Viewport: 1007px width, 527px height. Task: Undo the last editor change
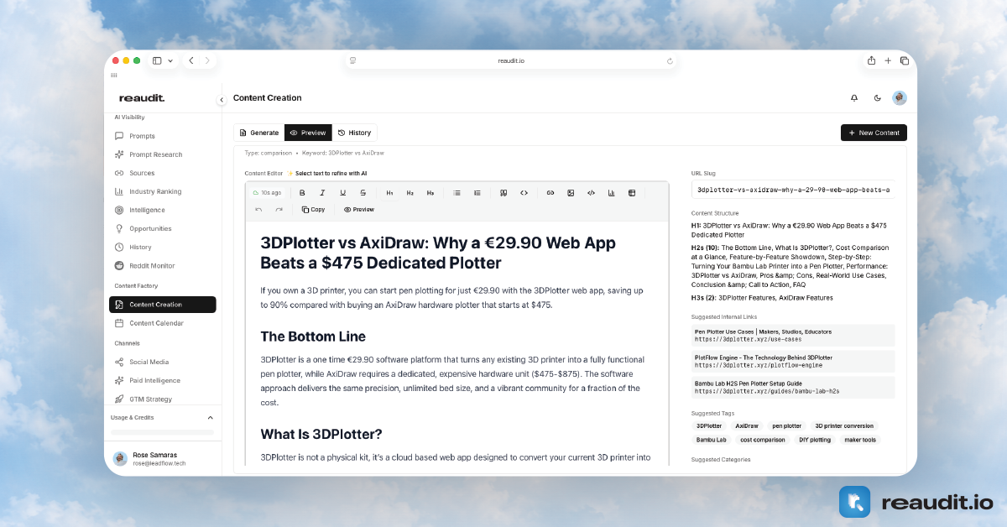[258, 209]
